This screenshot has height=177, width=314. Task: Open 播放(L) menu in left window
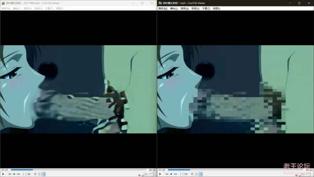pos(17,9)
